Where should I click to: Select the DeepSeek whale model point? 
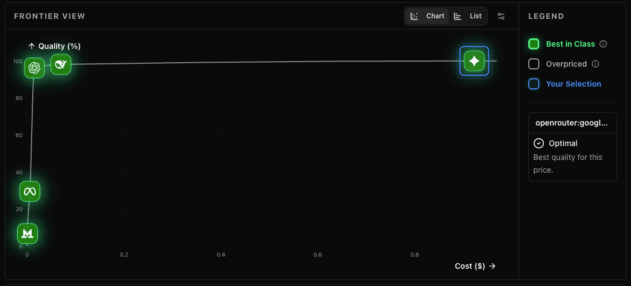61,64
